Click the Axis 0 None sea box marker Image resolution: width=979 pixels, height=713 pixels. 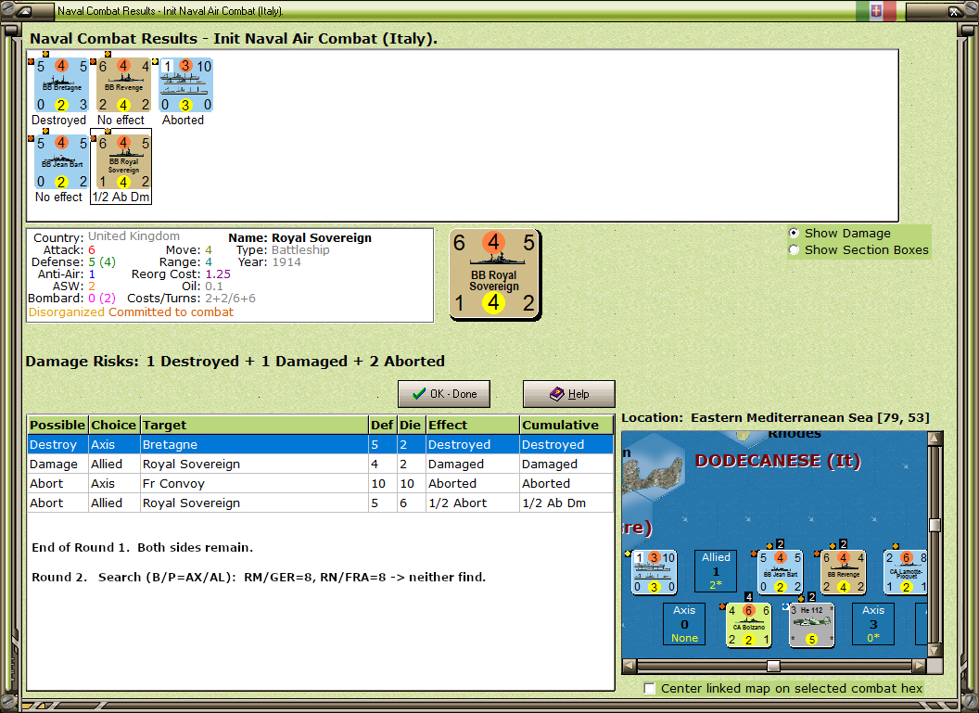(x=684, y=624)
